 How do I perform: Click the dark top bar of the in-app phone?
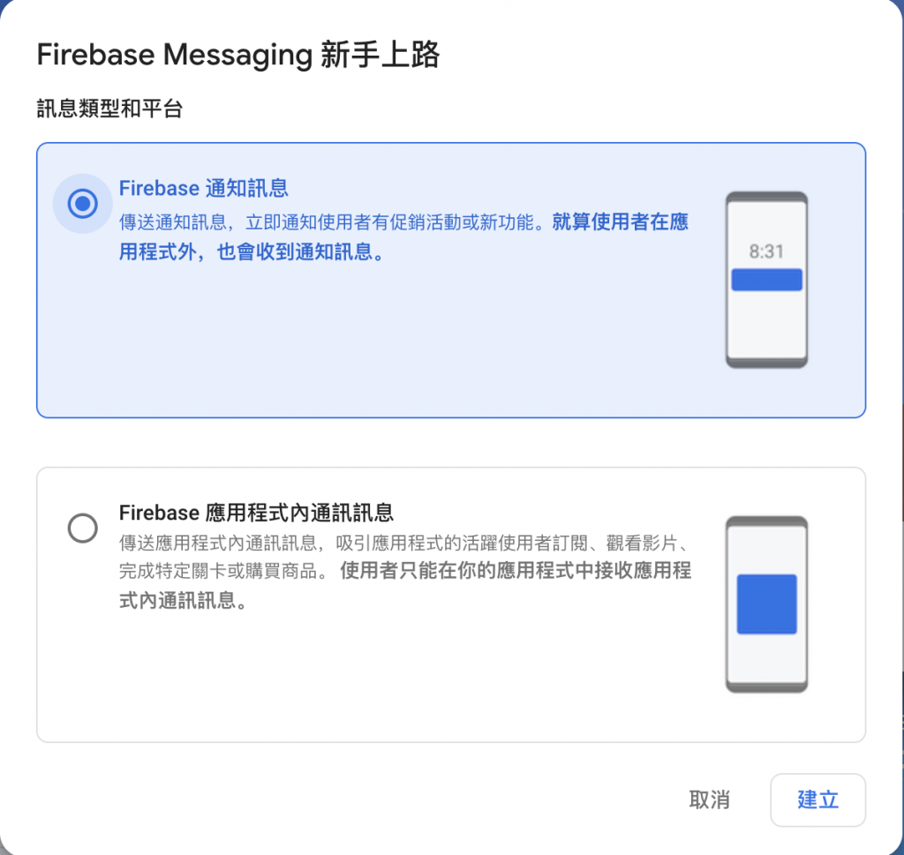(x=766, y=521)
